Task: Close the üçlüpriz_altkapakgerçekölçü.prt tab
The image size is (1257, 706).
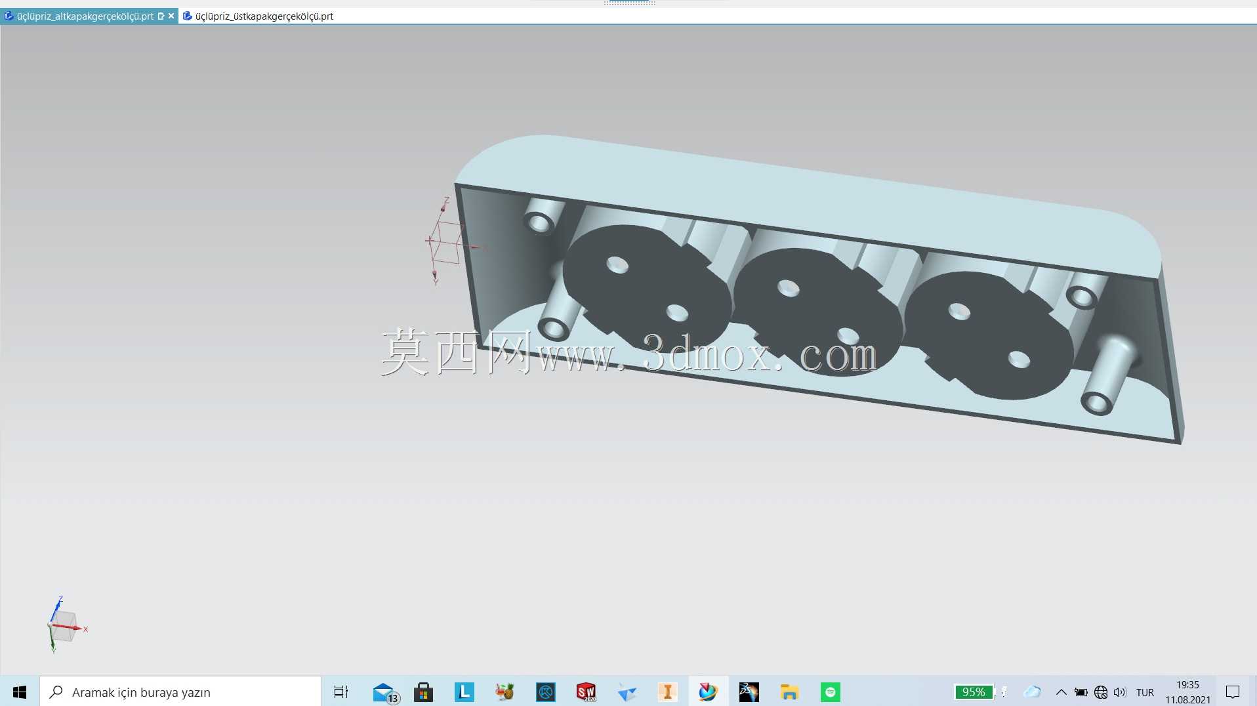Action: [171, 16]
